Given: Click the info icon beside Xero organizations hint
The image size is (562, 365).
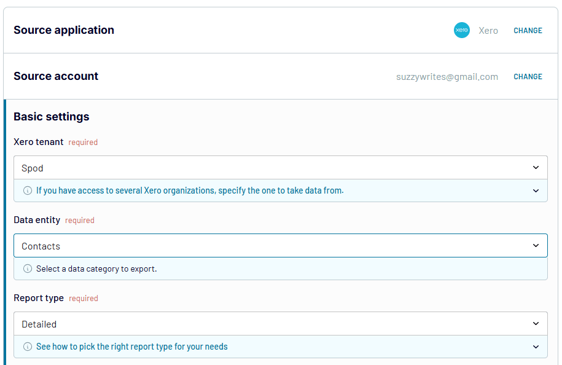Looking at the screenshot, I should coord(27,190).
